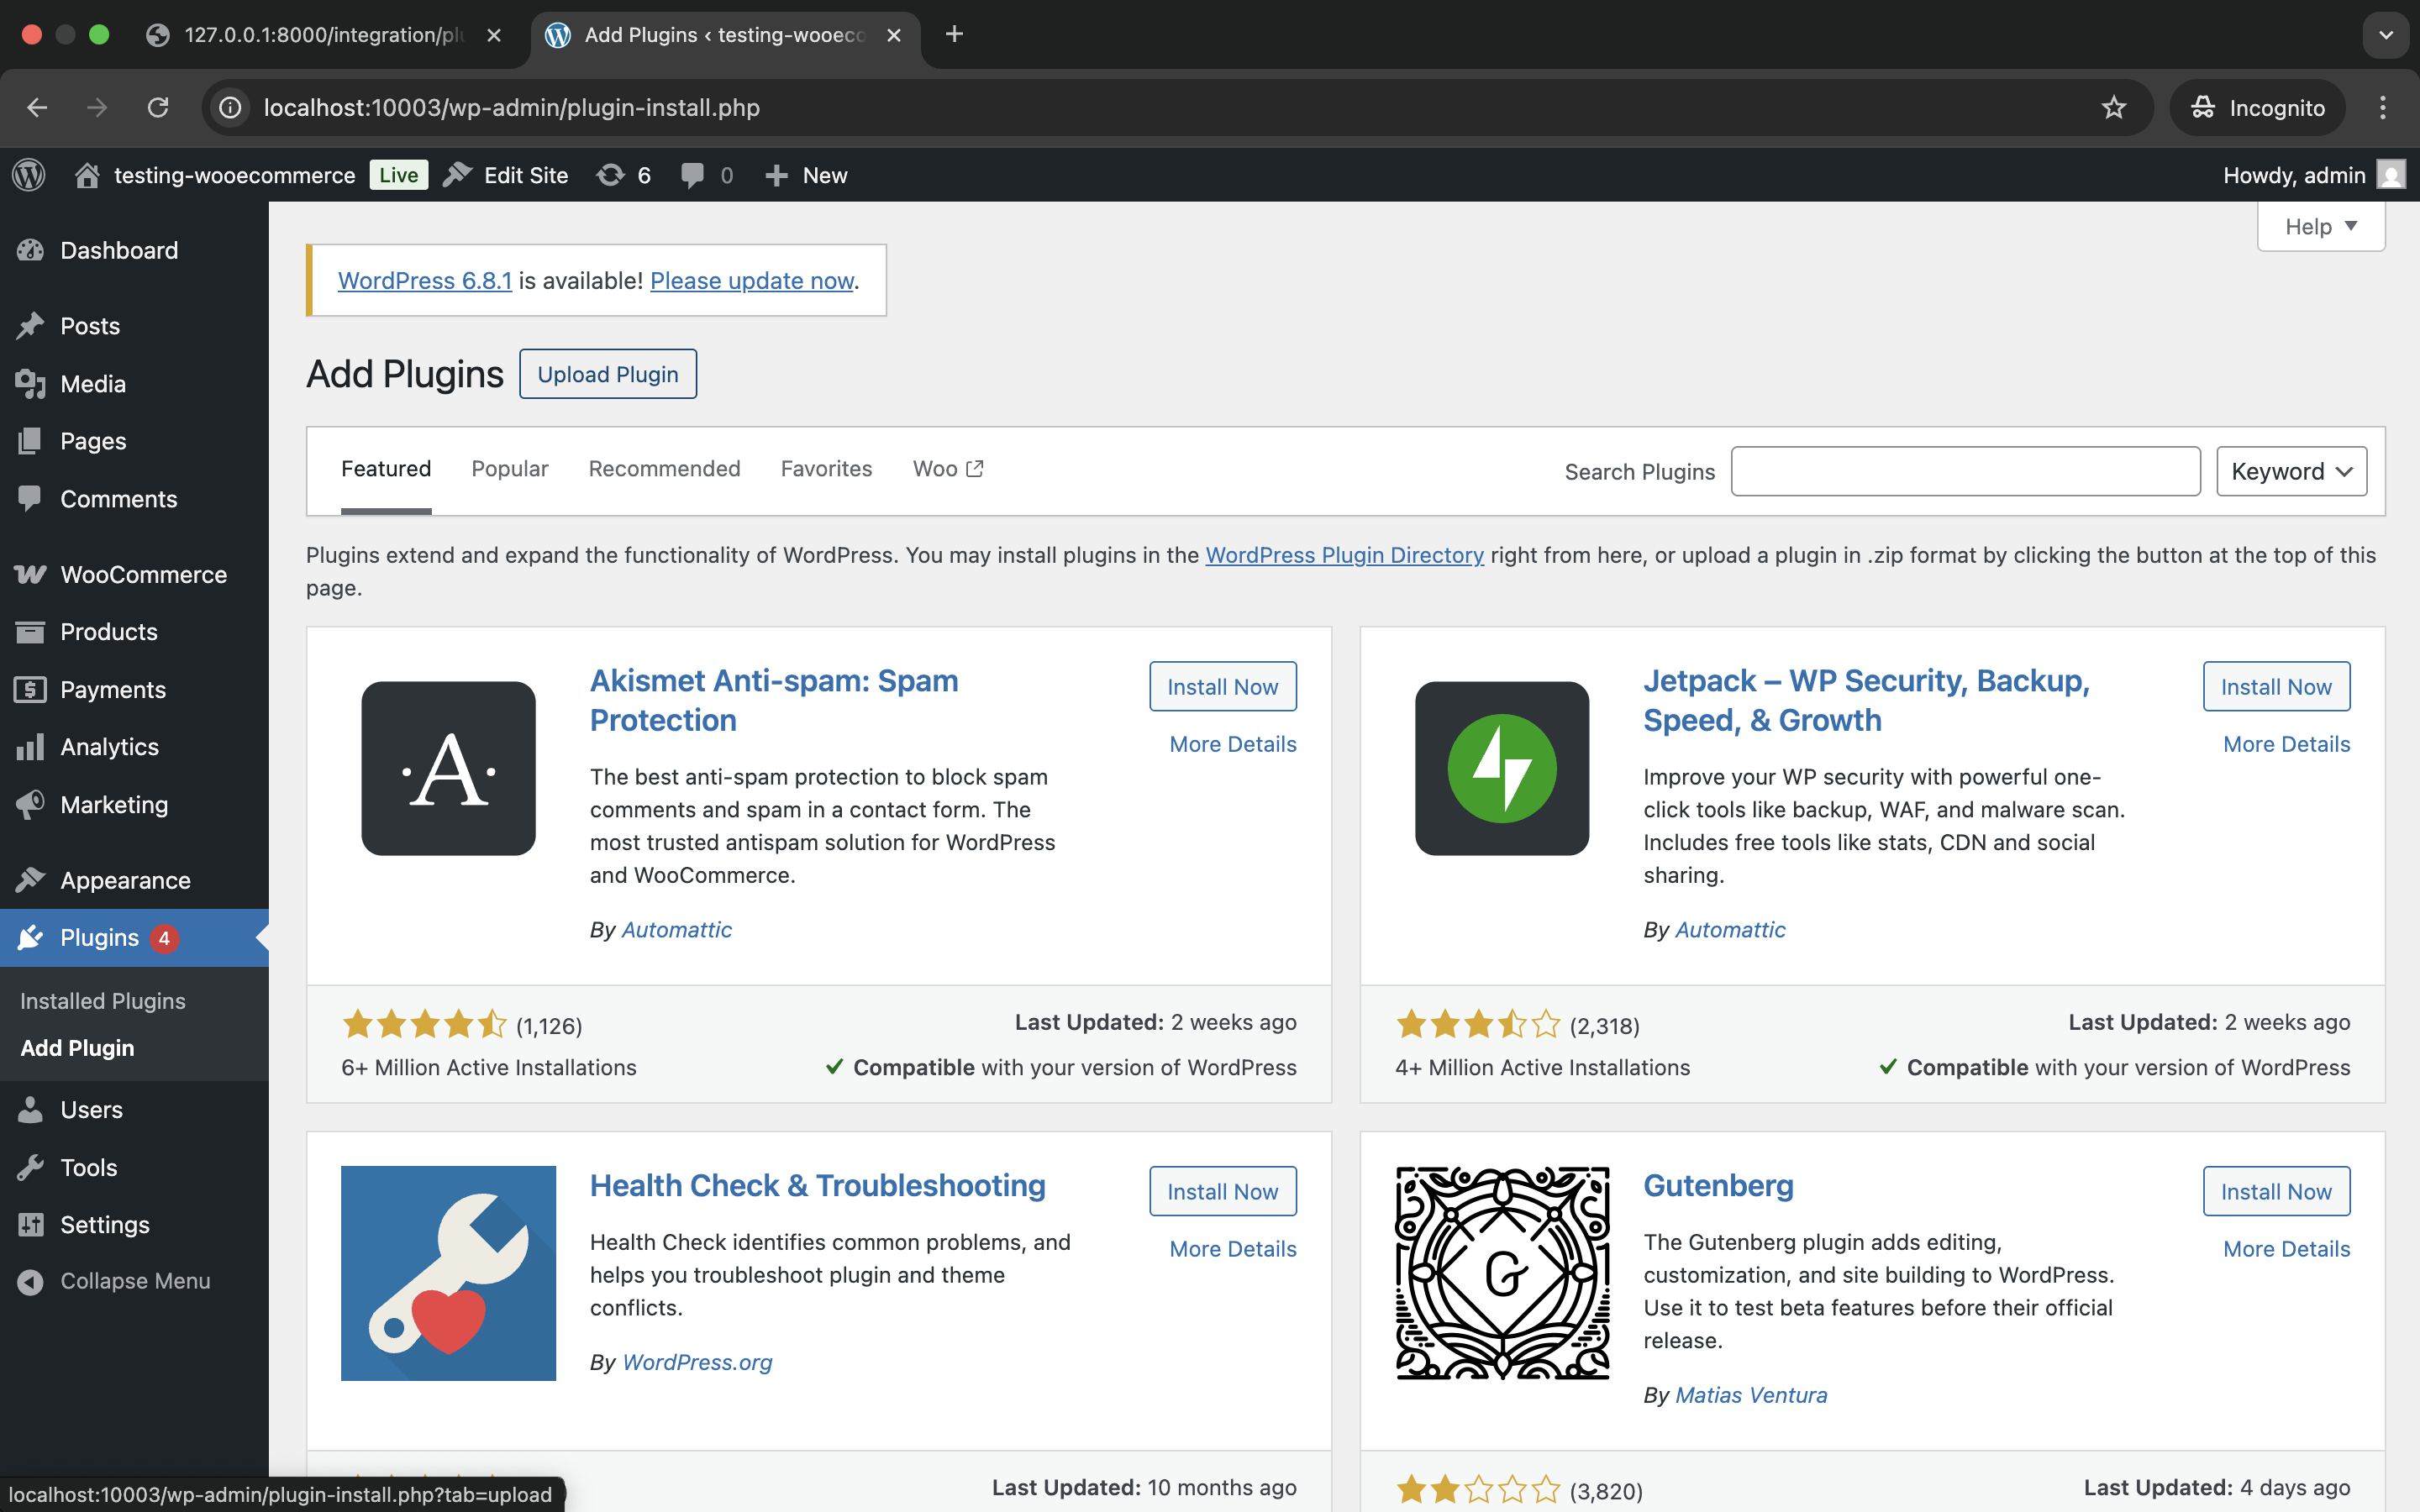2420x1512 pixels.
Task: Open More Details for Health Check
Action: coord(1232,1249)
